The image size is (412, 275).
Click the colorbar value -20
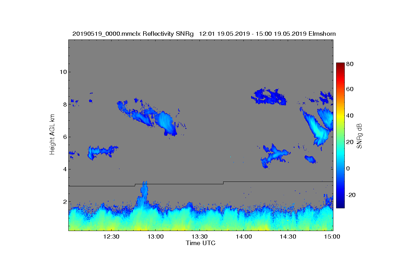[351, 195]
